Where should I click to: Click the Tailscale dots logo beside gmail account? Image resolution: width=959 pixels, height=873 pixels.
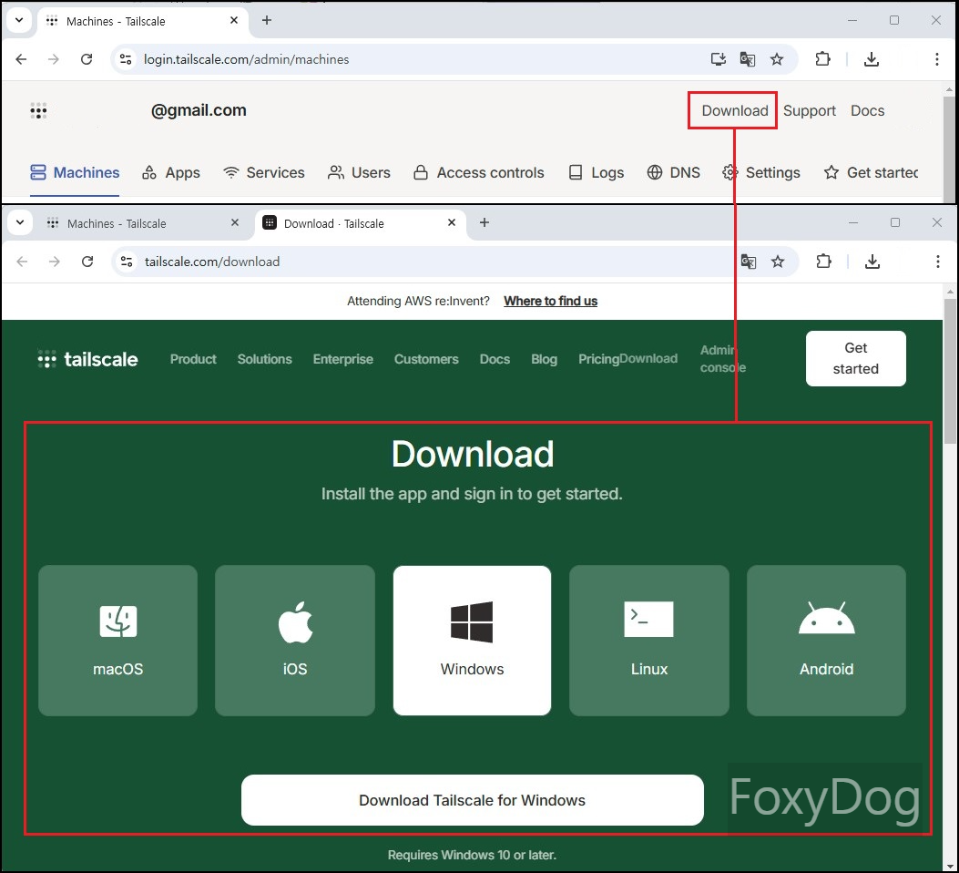[38, 111]
